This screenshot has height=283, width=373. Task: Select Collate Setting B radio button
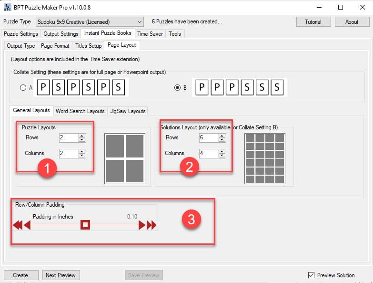point(177,88)
